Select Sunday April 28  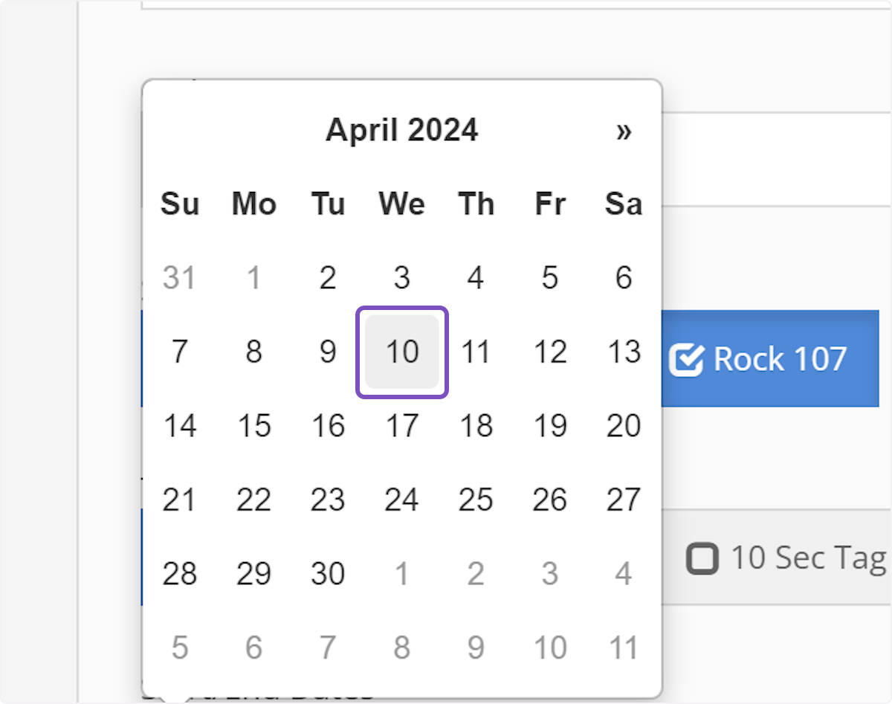coord(179,574)
